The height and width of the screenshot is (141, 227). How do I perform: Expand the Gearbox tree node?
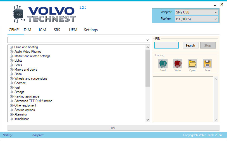(11, 83)
